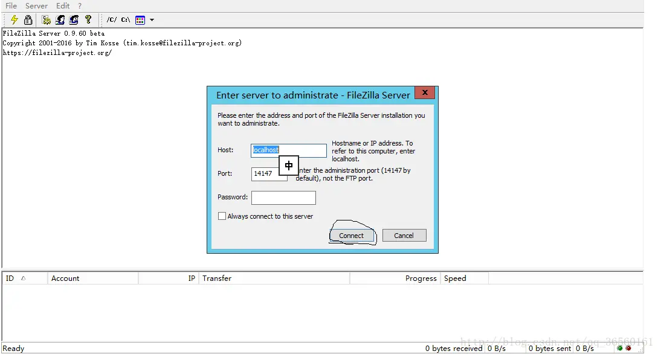661x354 pixels.
Task: Open the File menu
Action: pos(11,6)
